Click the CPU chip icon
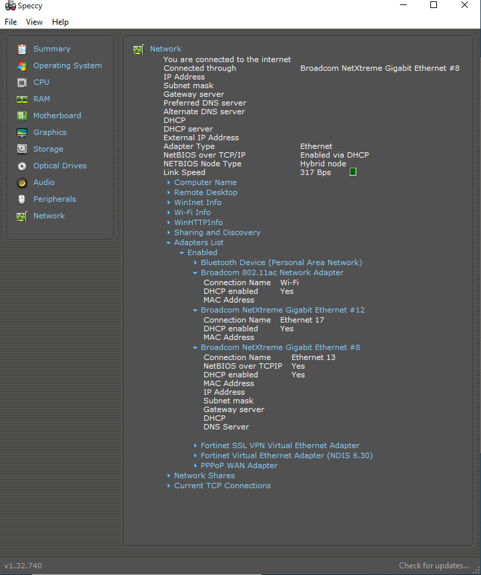This screenshot has height=575, width=481. 22,82
